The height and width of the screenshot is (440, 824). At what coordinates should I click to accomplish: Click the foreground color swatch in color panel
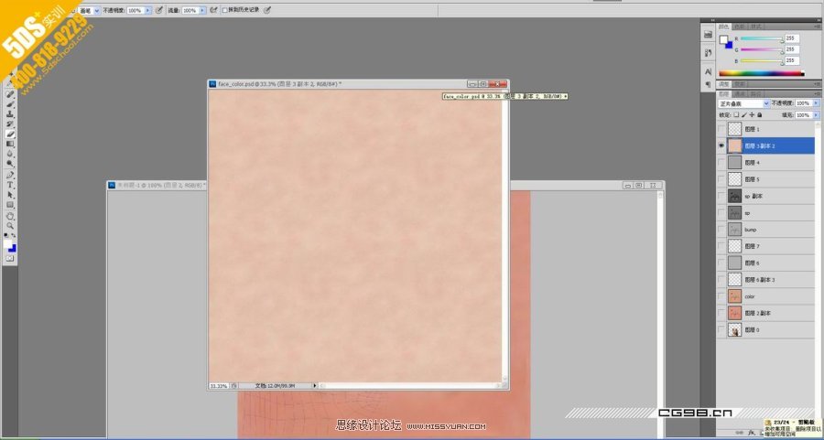click(x=723, y=40)
